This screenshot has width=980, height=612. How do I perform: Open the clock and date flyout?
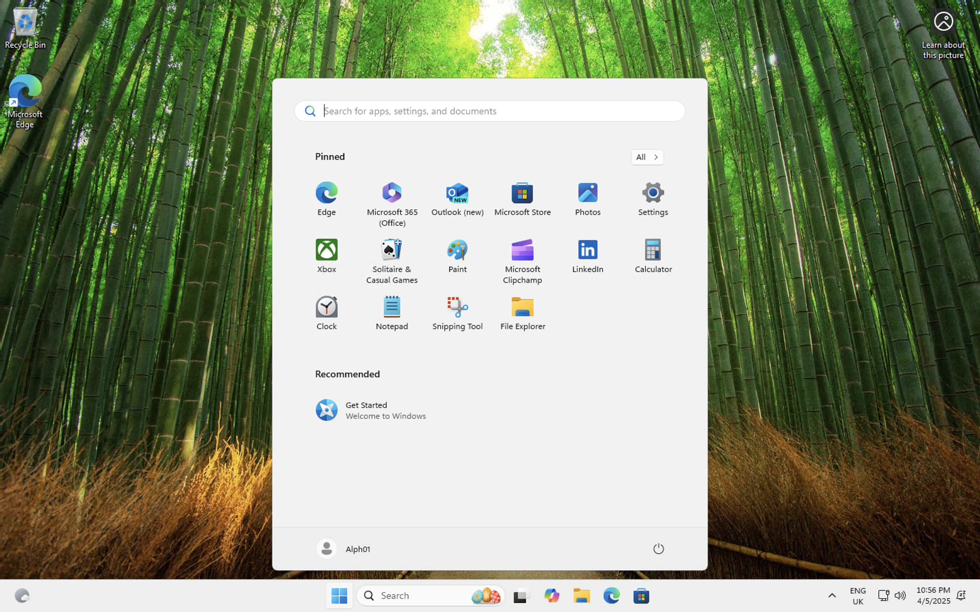pos(933,595)
